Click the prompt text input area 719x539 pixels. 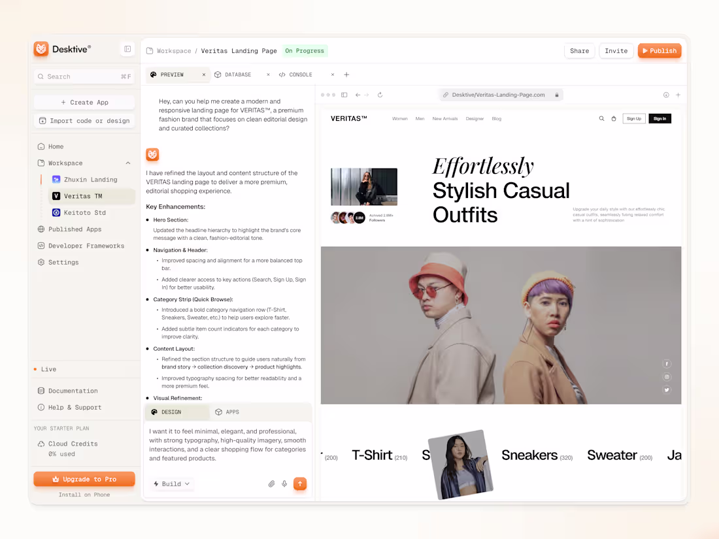(x=227, y=444)
